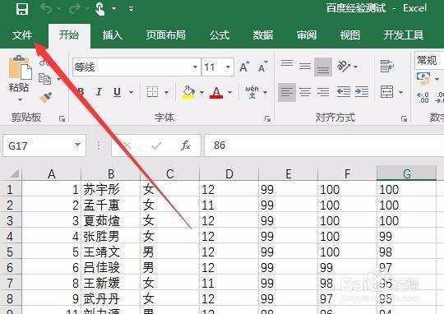
Task: Switch to the 视图 (View) tab
Action: tap(350, 35)
